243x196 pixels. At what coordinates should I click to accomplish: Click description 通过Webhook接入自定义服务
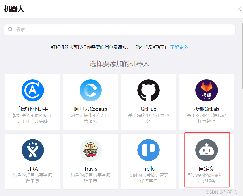click(x=206, y=178)
